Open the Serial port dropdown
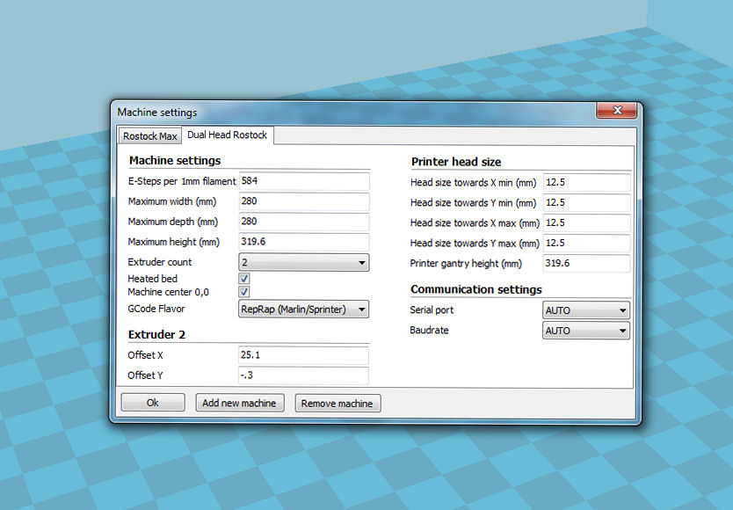The width and height of the screenshot is (733, 510). (x=586, y=310)
